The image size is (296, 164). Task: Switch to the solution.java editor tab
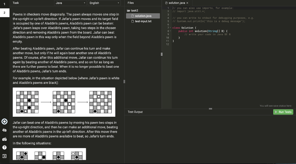point(177,3)
